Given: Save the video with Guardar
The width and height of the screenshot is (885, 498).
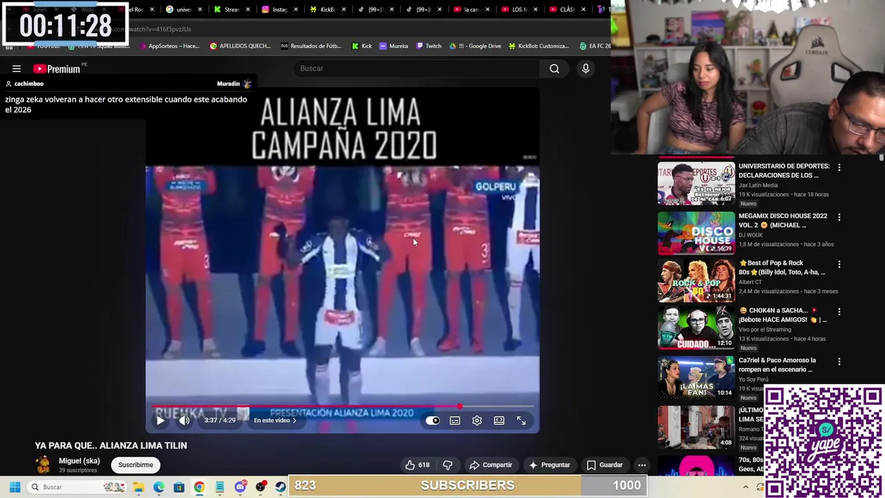Looking at the screenshot, I should pyautogui.click(x=605, y=465).
